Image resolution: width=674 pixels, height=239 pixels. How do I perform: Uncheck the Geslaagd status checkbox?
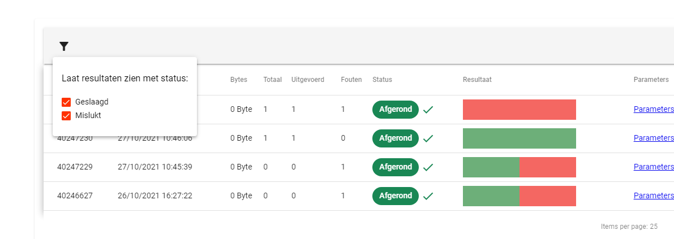66,102
